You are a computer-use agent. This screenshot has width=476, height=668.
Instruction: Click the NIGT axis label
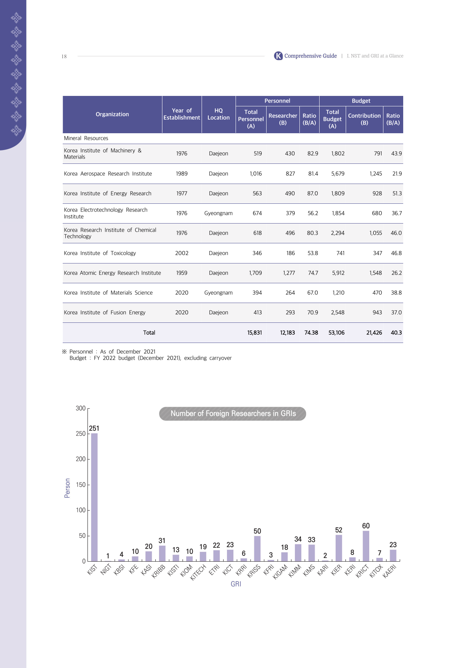coord(106,569)
